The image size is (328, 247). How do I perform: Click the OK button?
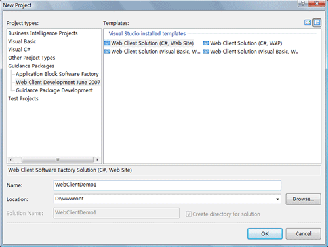265,234
